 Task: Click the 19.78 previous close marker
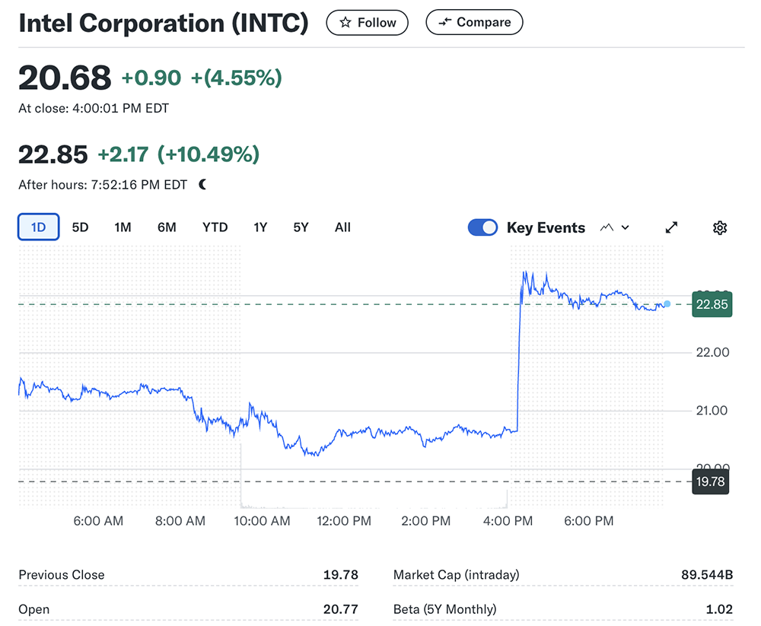click(x=709, y=481)
